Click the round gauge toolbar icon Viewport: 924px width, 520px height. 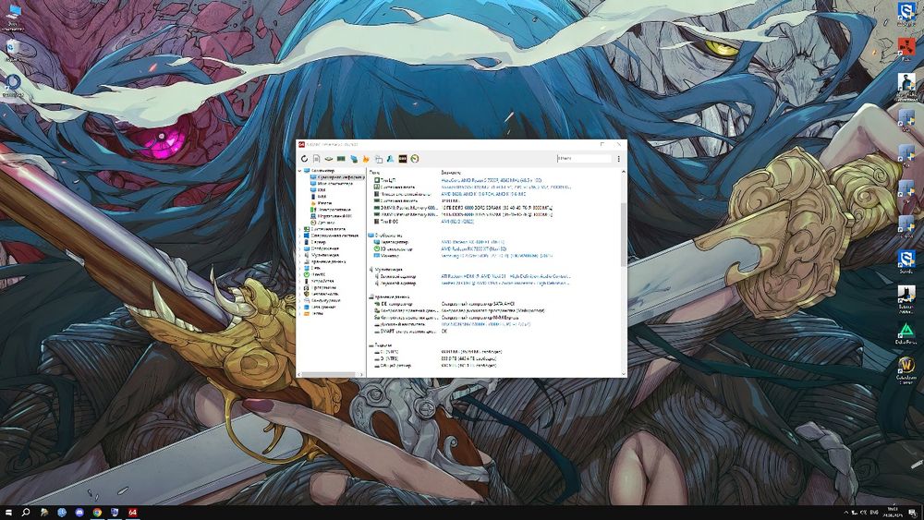415,159
